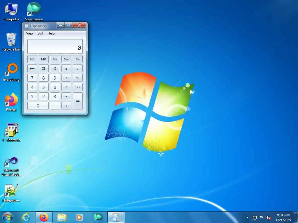
Task: Clear the entry with CE
Action: click(44, 69)
